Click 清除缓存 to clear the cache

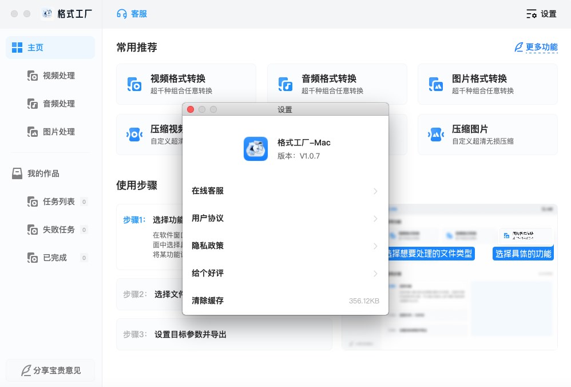208,301
